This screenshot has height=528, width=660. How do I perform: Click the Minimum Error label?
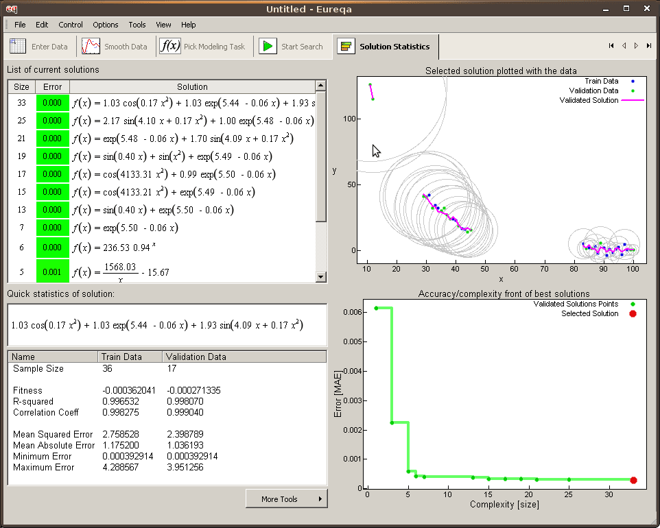point(42,456)
